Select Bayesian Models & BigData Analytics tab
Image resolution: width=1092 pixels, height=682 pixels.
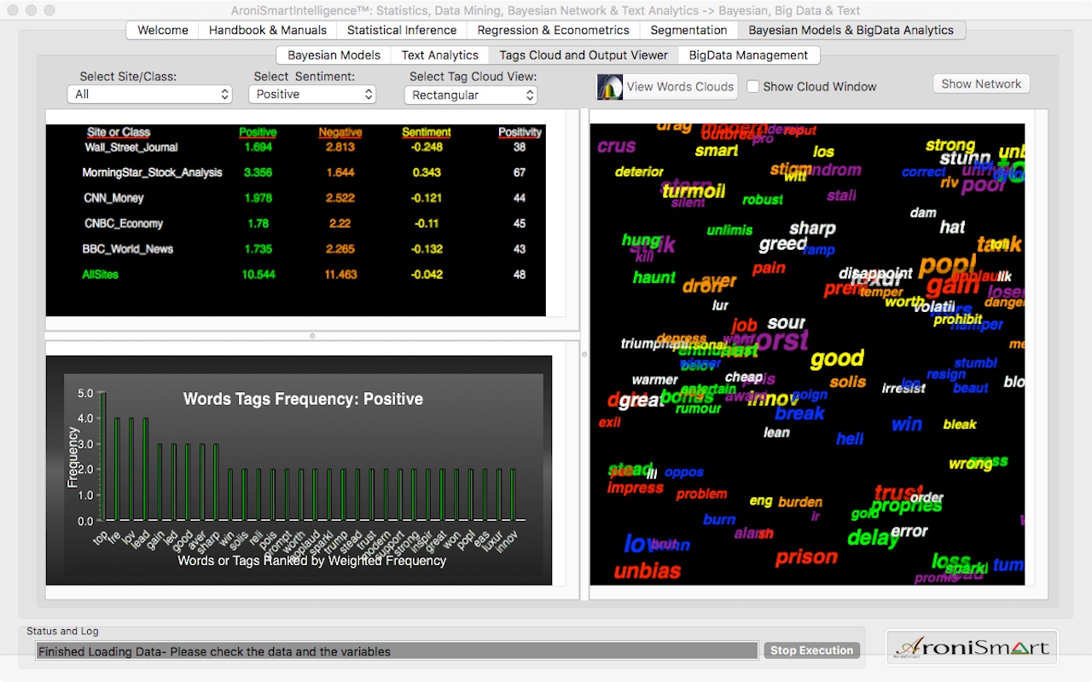pyautogui.click(x=851, y=30)
